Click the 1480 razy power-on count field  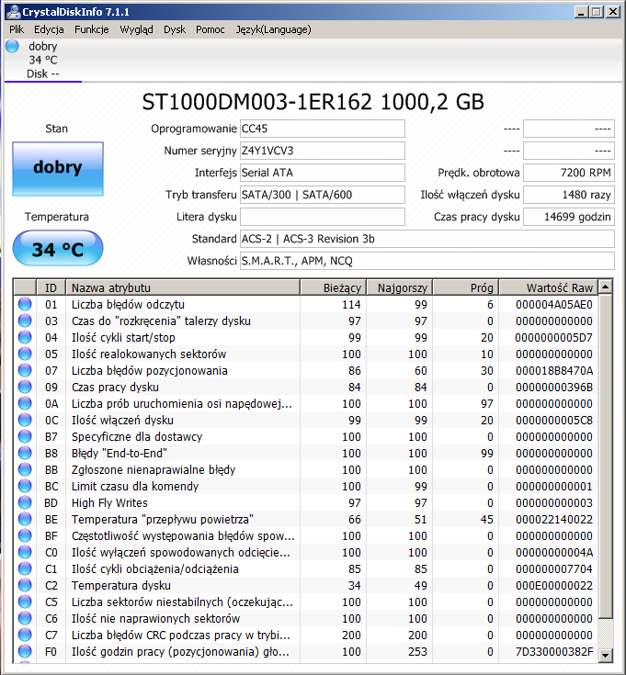569,195
